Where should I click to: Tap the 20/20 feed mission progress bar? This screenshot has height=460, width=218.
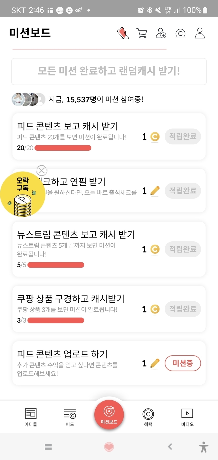coord(63,148)
